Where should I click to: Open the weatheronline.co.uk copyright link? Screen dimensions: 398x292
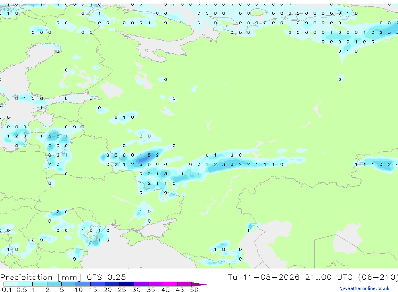(365, 288)
